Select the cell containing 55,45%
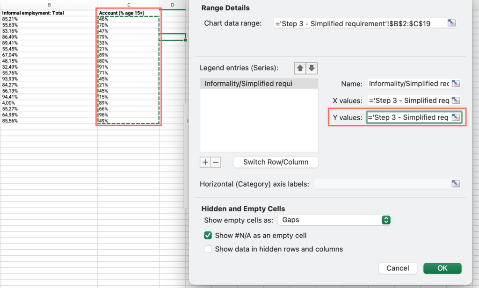The width and height of the screenshot is (479, 288). [49, 49]
